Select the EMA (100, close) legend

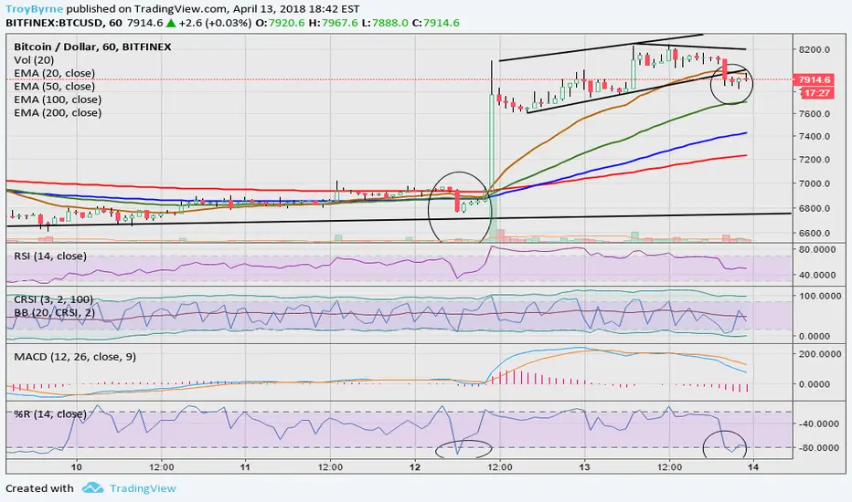pos(58,99)
